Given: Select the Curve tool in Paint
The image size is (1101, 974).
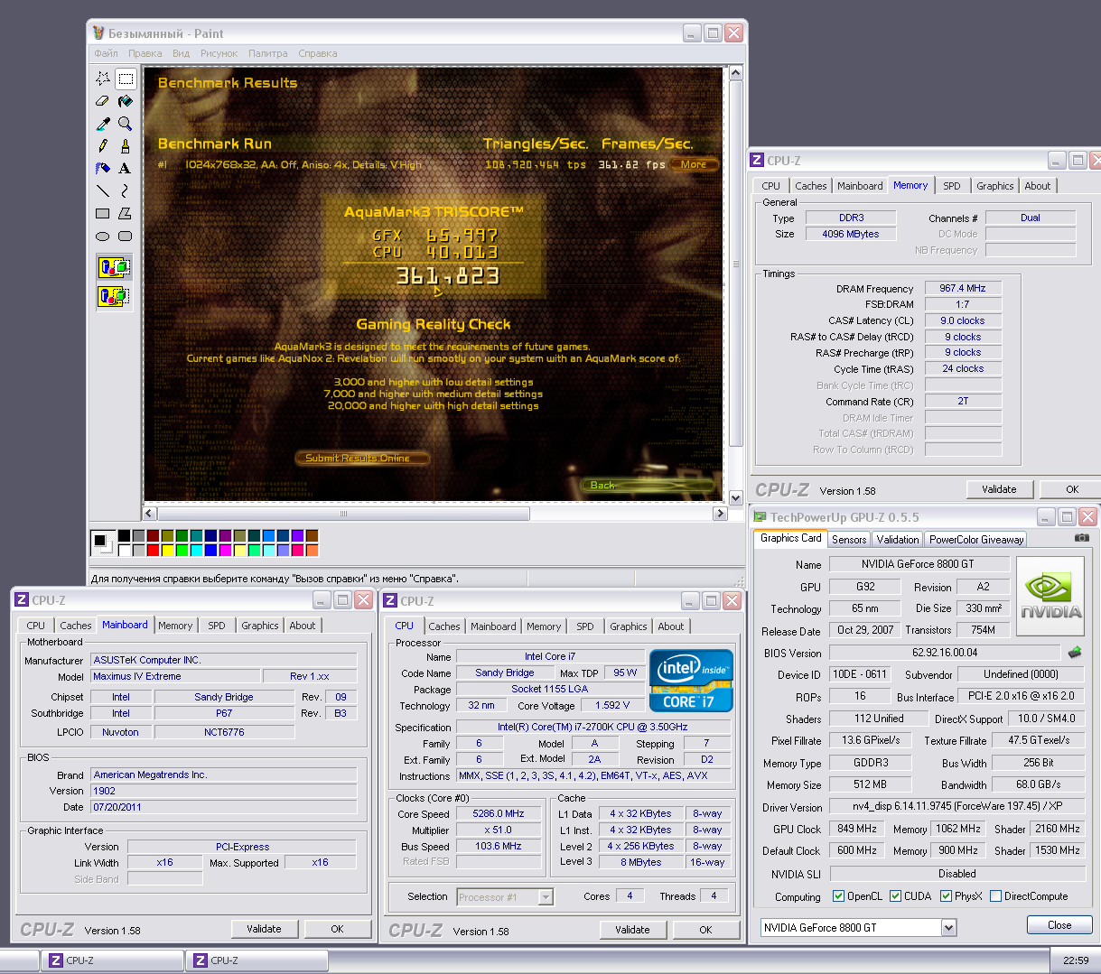Looking at the screenshot, I should pos(126,191).
